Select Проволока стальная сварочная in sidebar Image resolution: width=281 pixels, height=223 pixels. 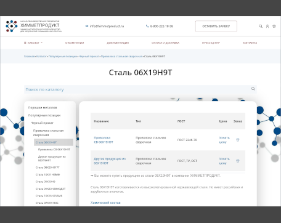point(49,133)
